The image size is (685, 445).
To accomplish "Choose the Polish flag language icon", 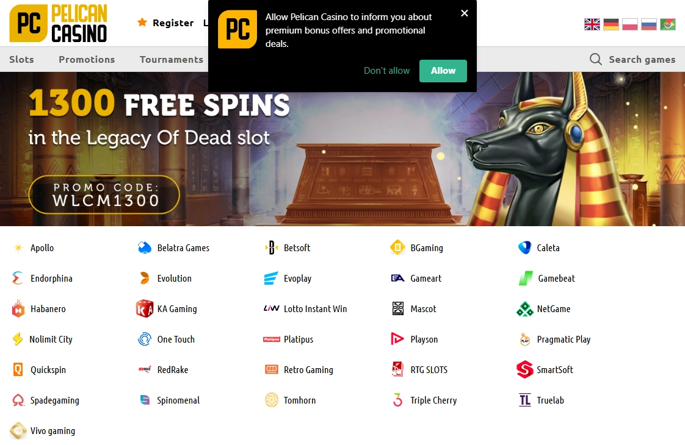I will [630, 24].
